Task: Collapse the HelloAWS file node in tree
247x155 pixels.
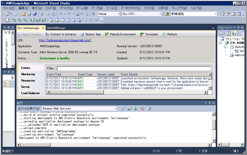Action: click(225, 47)
